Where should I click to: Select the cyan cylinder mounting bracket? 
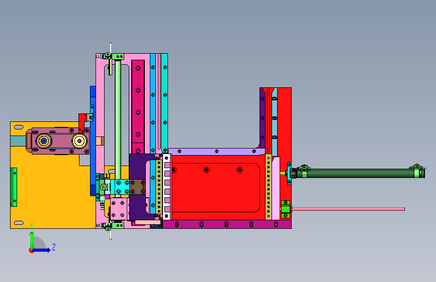tap(289, 173)
